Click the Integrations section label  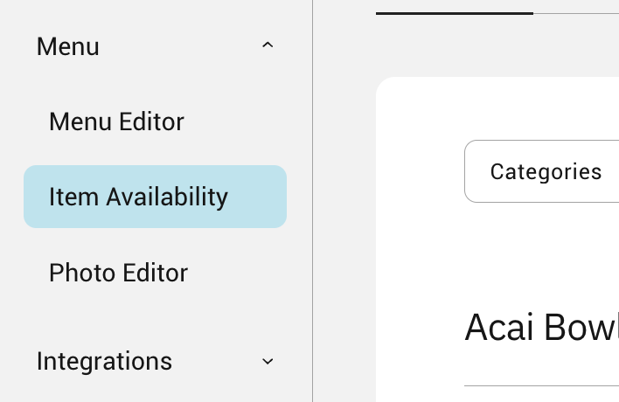point(104,361)
